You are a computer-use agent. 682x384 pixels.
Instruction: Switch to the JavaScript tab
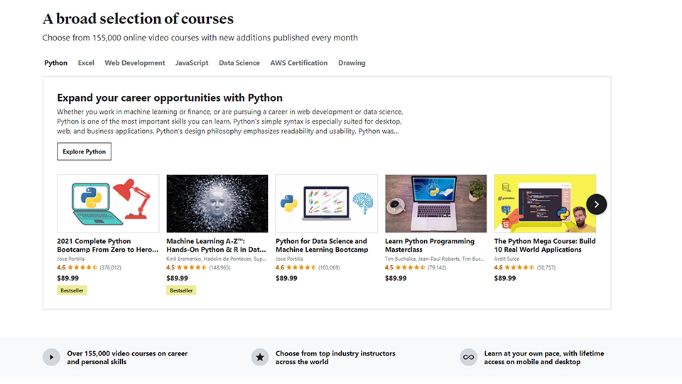pos(192,63)
